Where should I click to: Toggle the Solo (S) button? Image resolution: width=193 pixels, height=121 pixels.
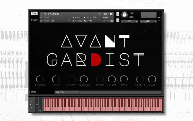point(118,14)
